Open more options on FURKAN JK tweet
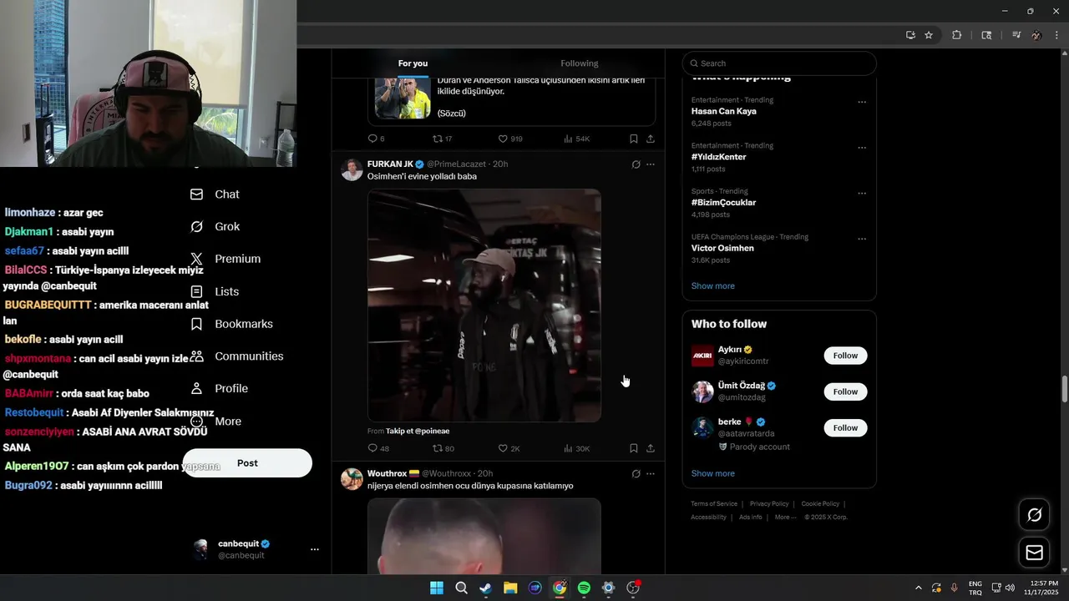 [x=651, y=164]
